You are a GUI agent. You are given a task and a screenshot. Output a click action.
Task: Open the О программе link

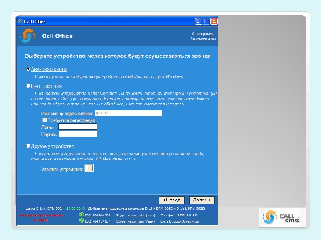click(x=203, y=34)
